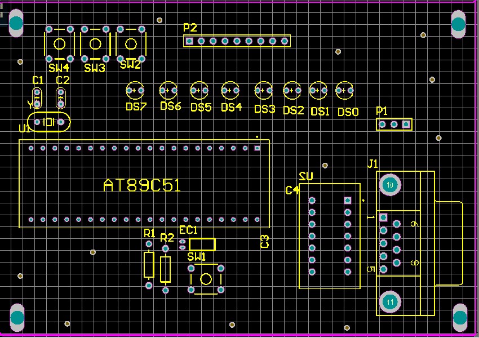Select the DS2 LED footprint circle
Viewport: 479px width, 338px height.
[292, 90]
